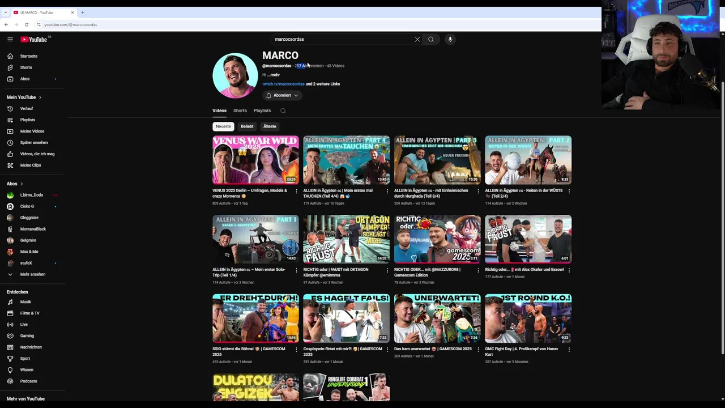Screen dimensions: 725x408
Task: Open Abonniert subscription dropdown
Action: [282, 95]
